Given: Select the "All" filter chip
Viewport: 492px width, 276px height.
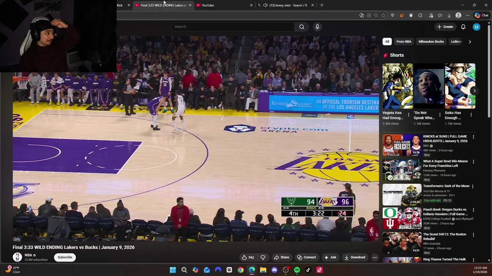Looking at the screenshot, I should [387, 41].
